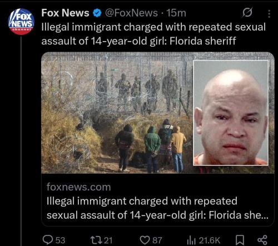The height and width of the screenshot is (246, 278).
Task: Like the post with heart icon
Action: [145, 240]
